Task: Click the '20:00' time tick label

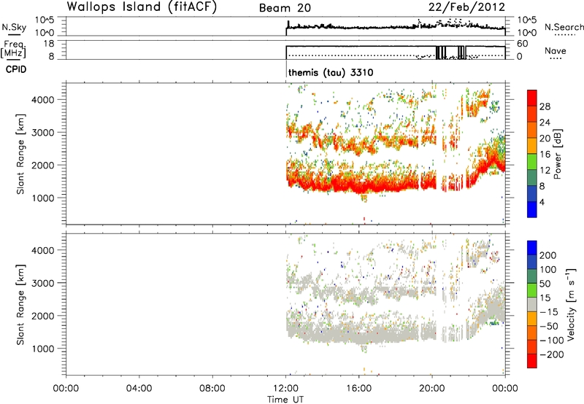Action: click(x=431, y=389)
